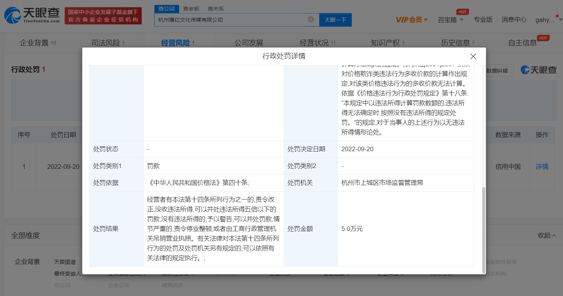Screen dimensions: 563x296
Task: Switch to the 经营状况 tab
Action: (x=318, y=43)
